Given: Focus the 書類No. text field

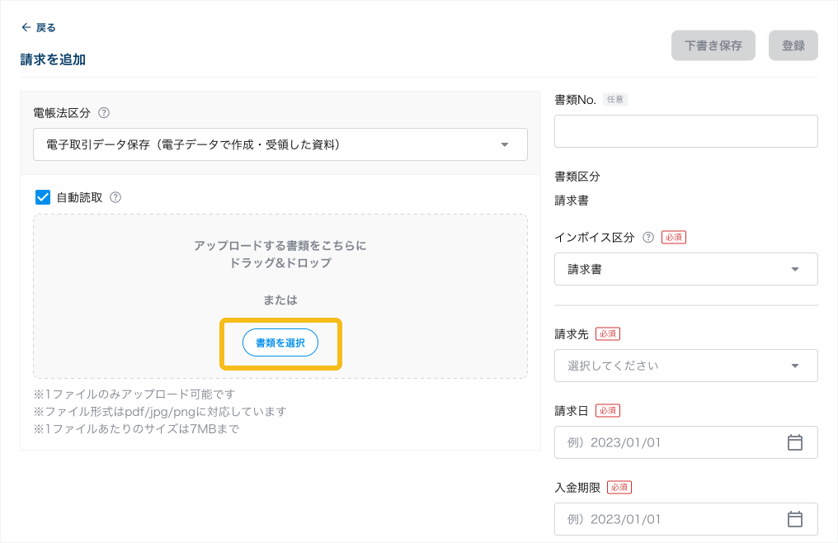Looking at the screenshot, I should tap(685, 131).
